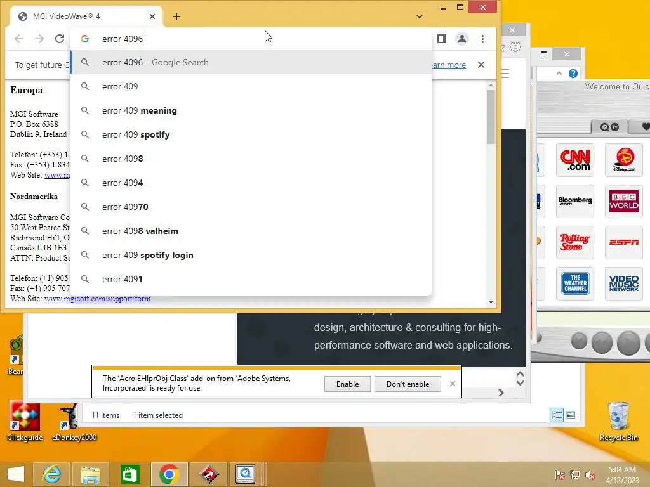Open Clickguide desktop shortcut
This screenshot has width=650, height=487.
(x=25, y=422)
